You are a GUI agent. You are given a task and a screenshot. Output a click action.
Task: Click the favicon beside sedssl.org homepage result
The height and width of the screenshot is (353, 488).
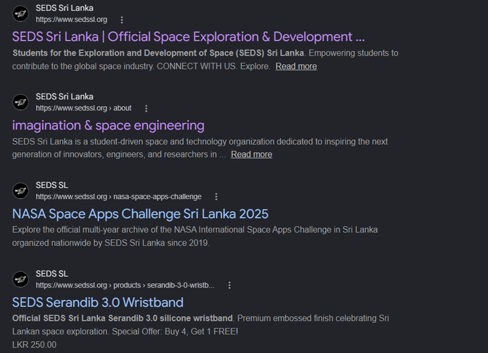point(21,14)
